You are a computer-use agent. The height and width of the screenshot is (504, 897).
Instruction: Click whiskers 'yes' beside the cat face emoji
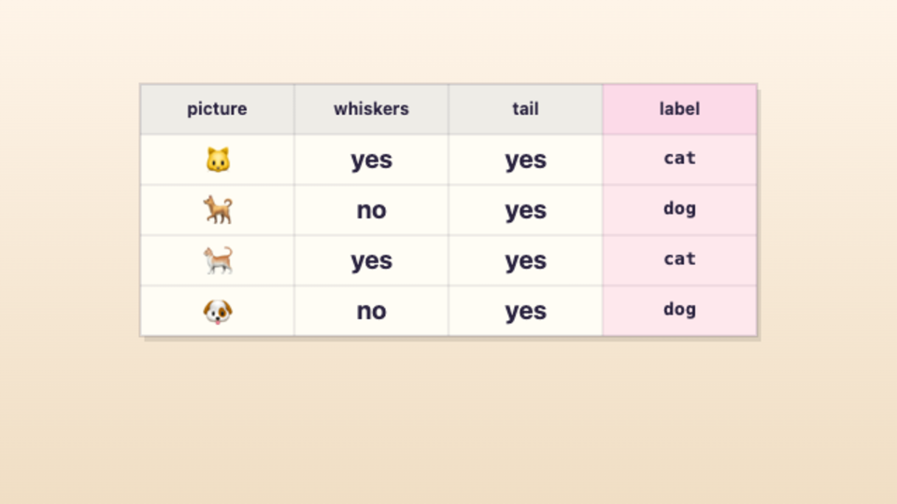(x=371, y=160)
